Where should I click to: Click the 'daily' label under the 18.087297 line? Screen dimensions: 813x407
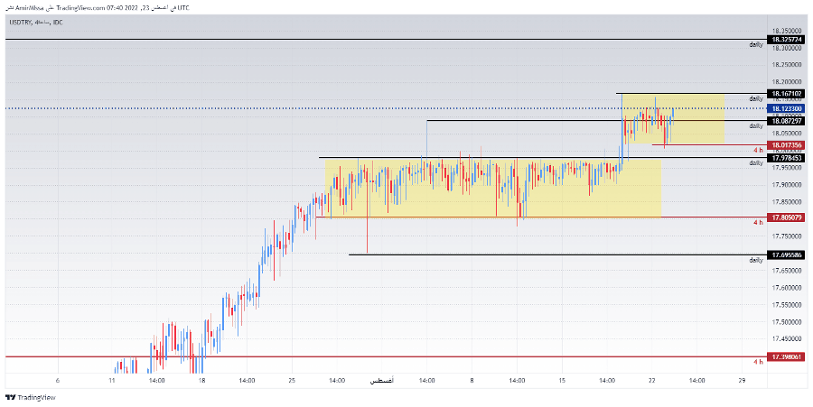click(x=756, y=125)
